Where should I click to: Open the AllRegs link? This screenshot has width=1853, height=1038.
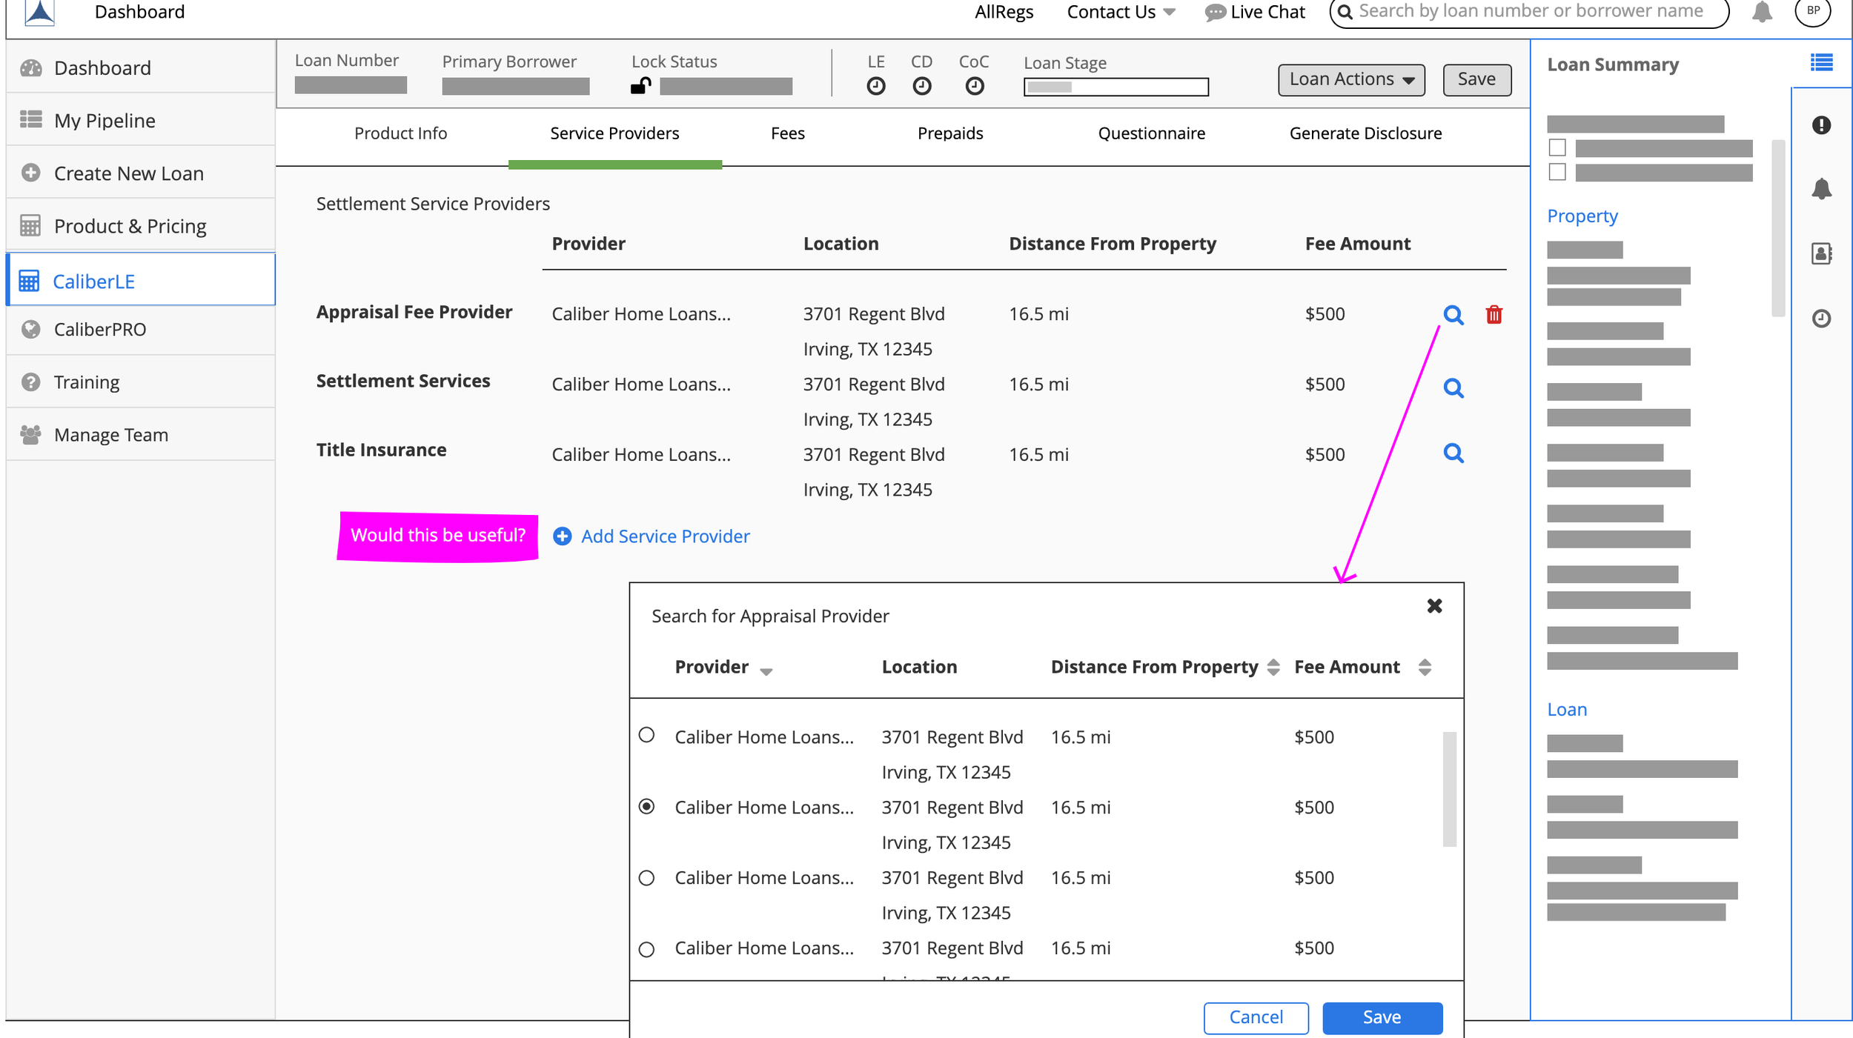1003,12
